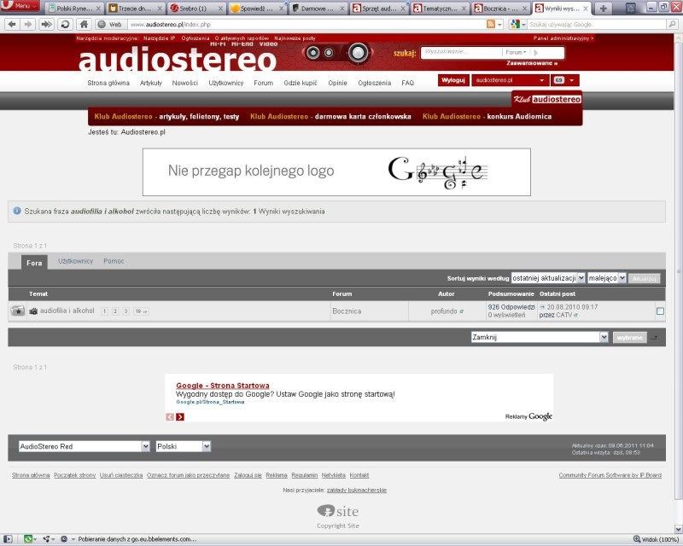Open a new browser tab with plus icon
The width and height of the screenshot is (683, 546).
[x=603, y=8]
